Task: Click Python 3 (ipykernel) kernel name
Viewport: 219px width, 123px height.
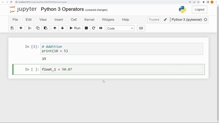Action: click(186, 20)
